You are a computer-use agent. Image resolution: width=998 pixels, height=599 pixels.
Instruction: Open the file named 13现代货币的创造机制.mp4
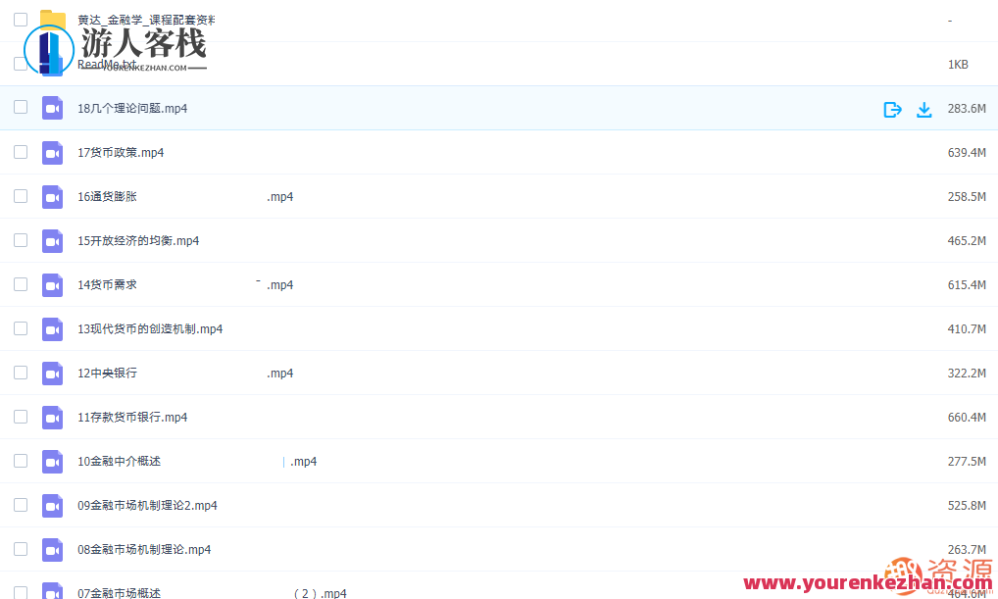pos(150,329)
